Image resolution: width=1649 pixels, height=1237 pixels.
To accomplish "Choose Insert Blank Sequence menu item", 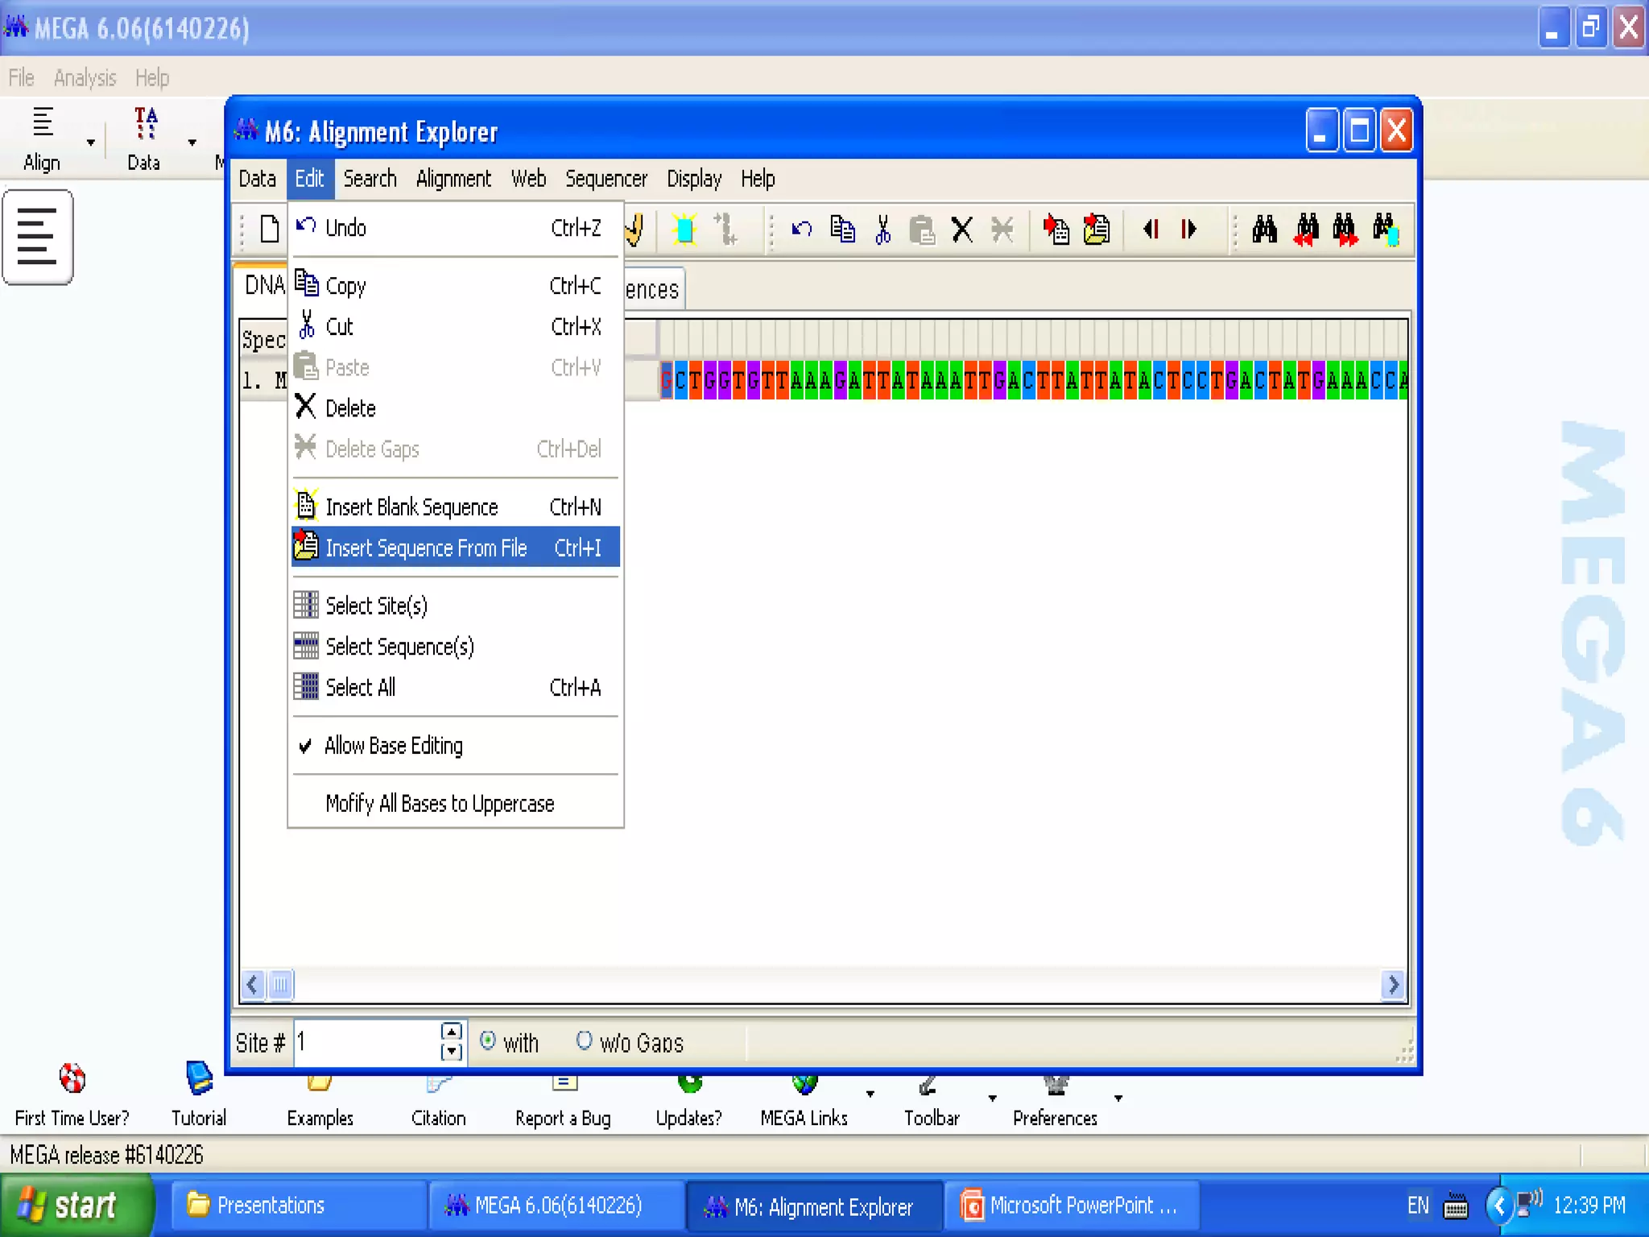I will [456, 507].
